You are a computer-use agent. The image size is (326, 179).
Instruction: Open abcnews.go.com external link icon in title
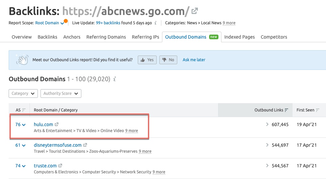(x=195, y=11)
